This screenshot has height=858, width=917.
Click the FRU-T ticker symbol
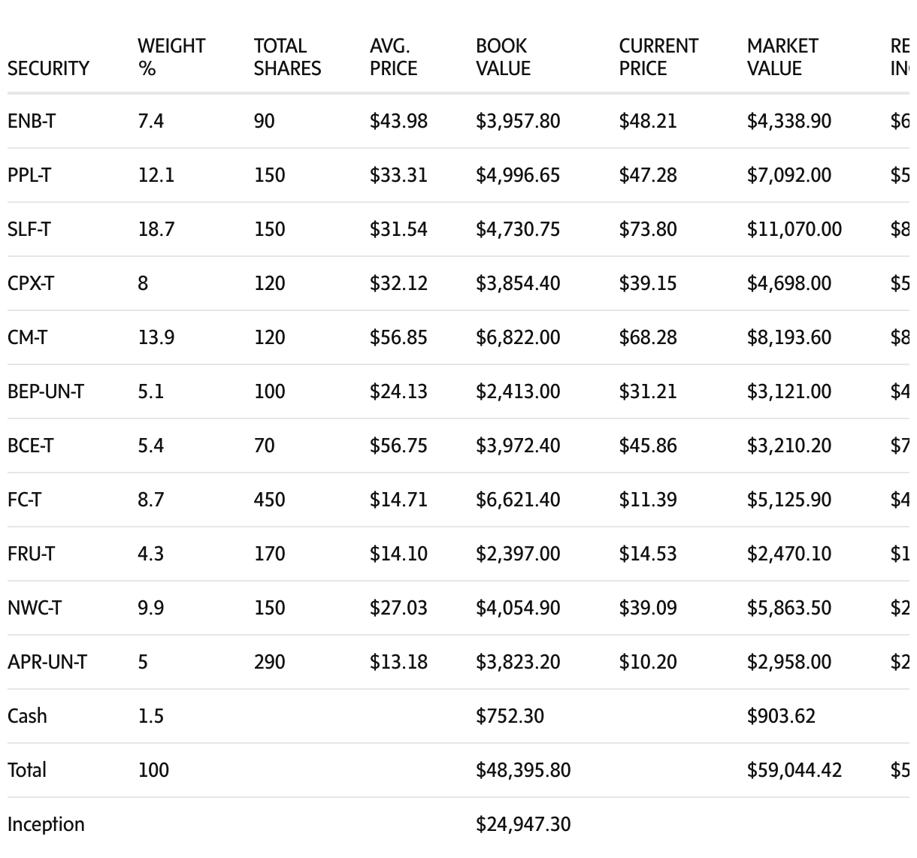[31, 554]
